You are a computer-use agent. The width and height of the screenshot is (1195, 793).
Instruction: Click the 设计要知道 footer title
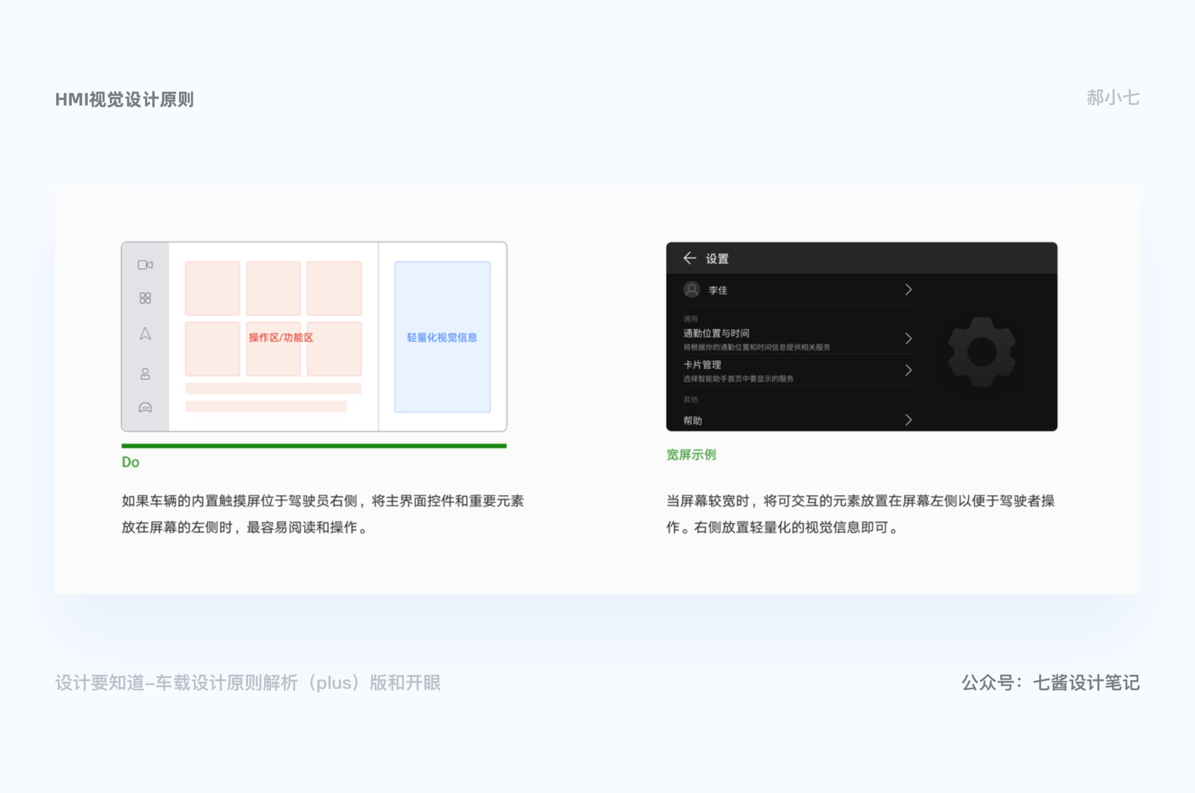click(248, 683)
